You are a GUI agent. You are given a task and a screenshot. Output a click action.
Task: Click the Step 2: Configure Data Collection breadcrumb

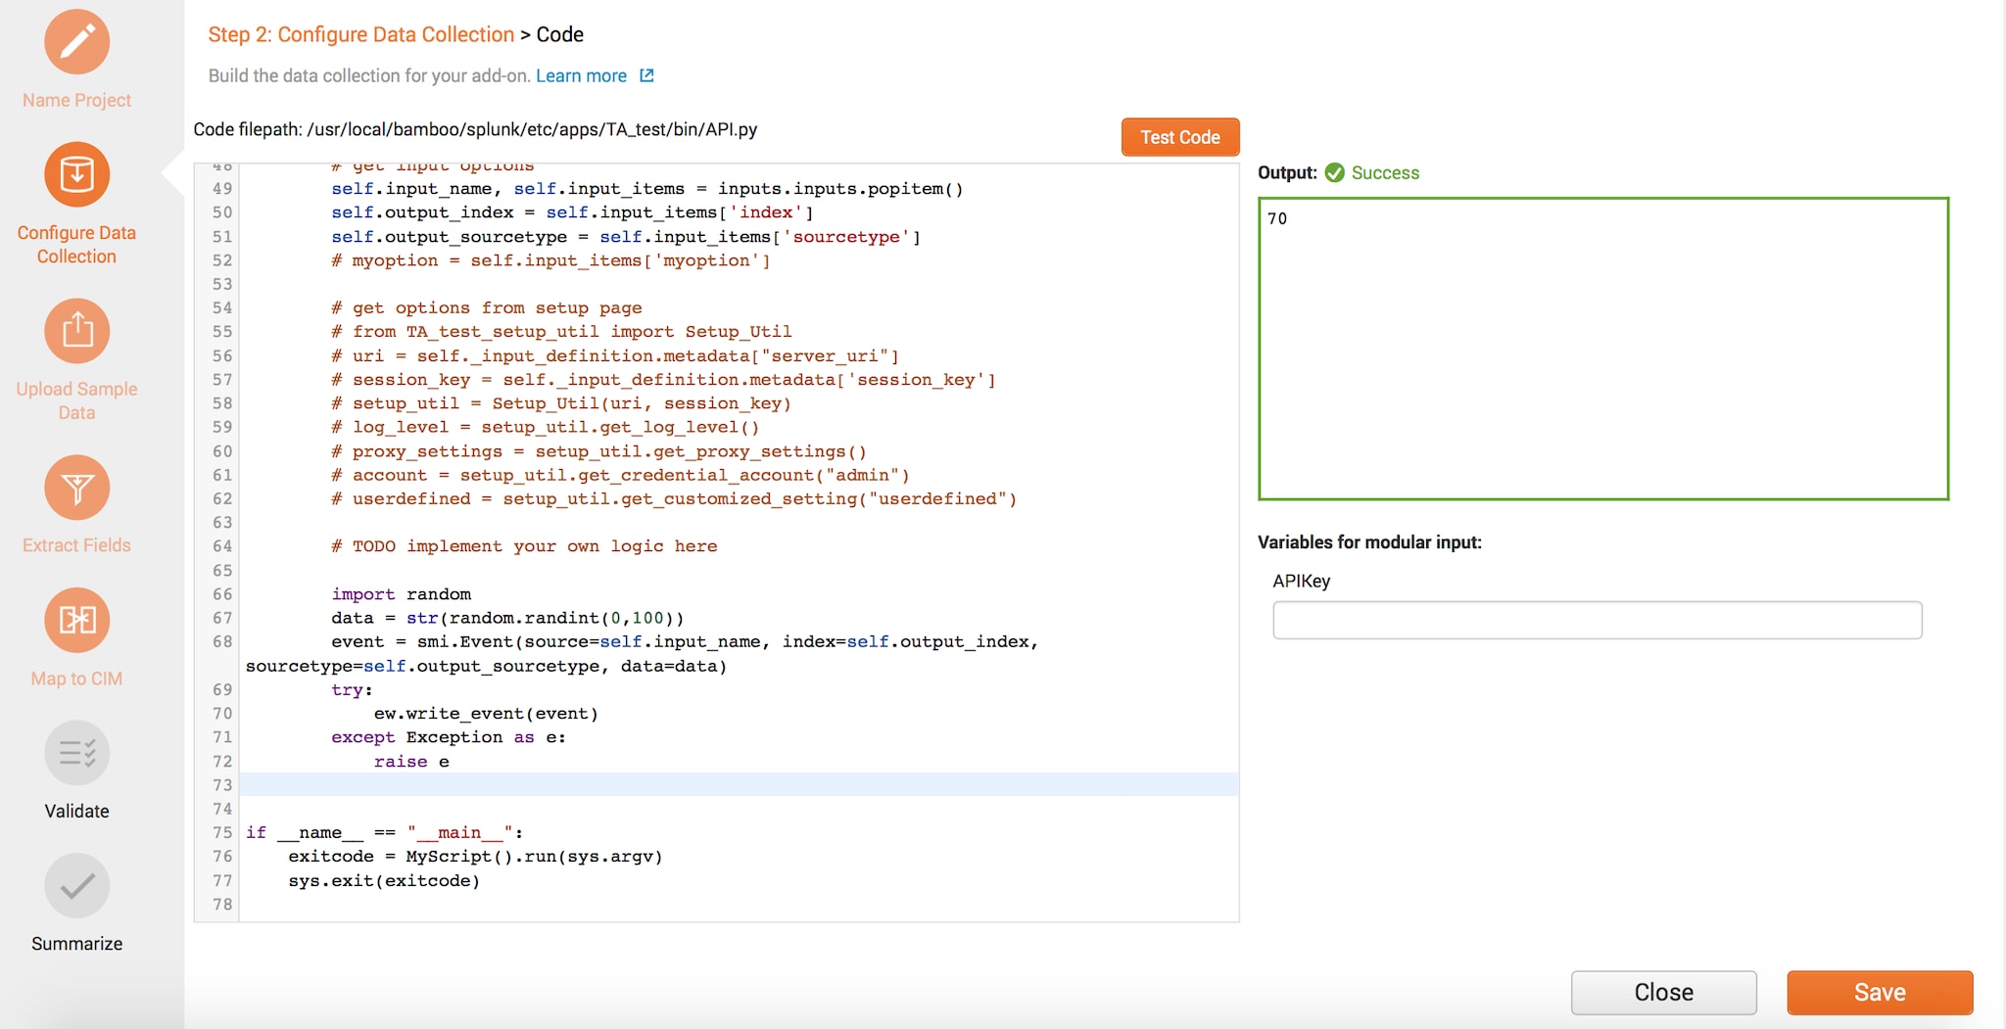361,34
